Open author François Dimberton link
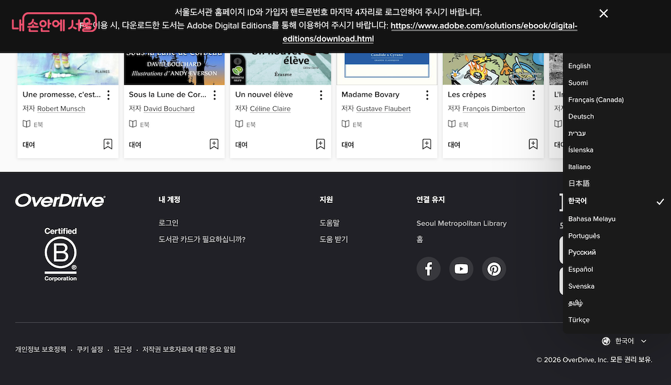671x385 pixels. coord(494,108)
